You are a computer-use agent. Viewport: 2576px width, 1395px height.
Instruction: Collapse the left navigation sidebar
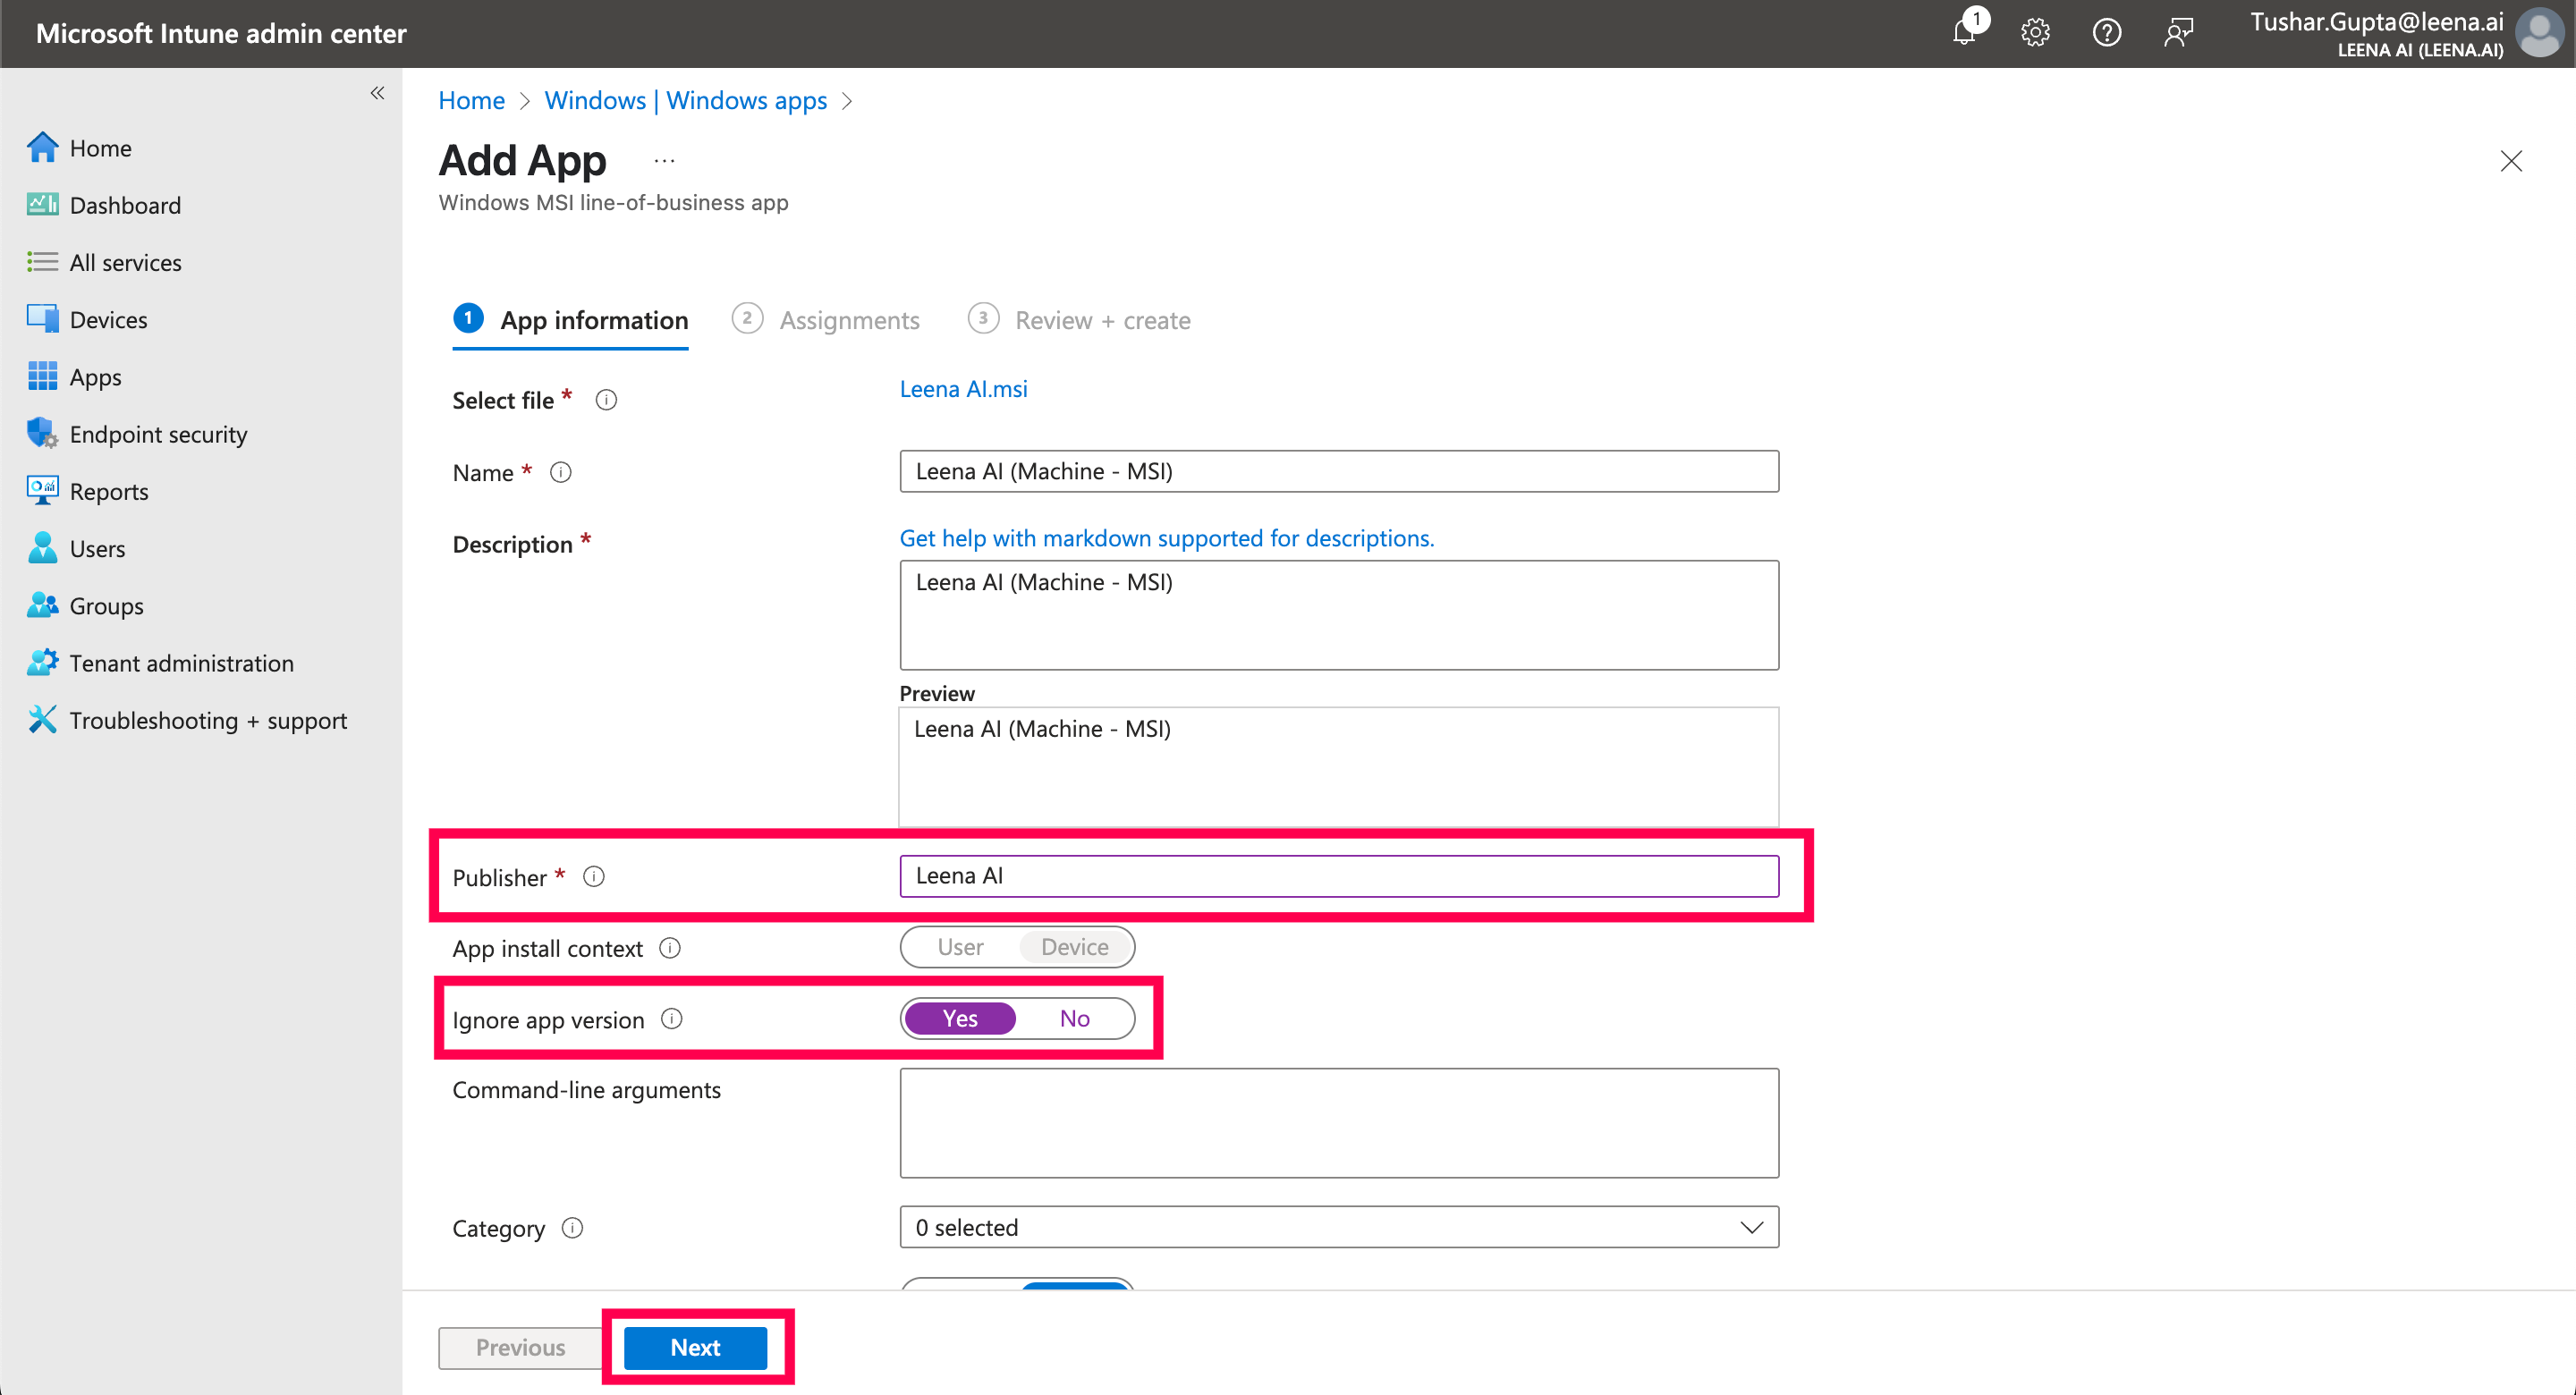(x=377, y=93)
